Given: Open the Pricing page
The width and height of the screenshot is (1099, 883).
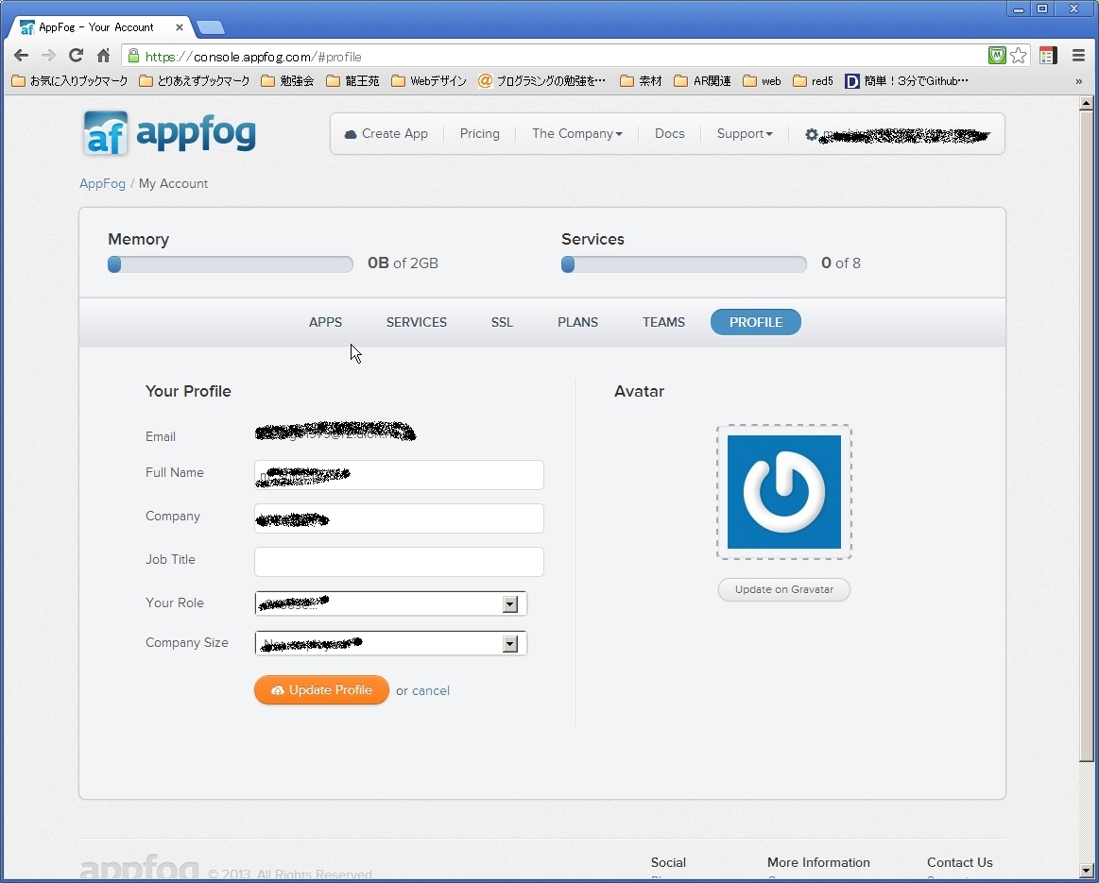Looking at the screenshot, I should point(479,134).
